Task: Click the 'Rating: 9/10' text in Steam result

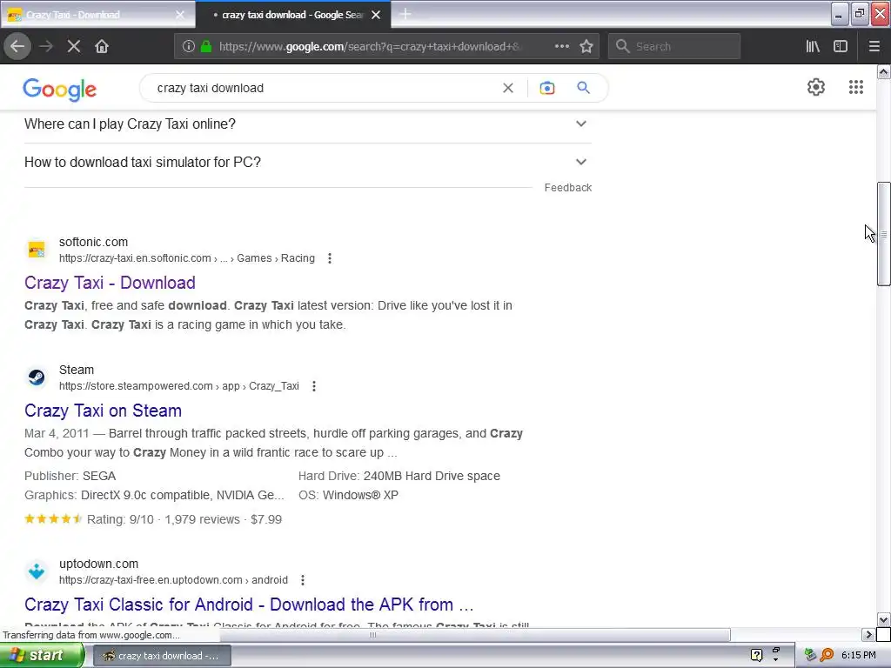Action: click(120, 519)
